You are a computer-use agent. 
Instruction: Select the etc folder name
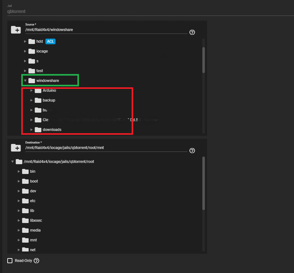pyautogui.click(x=33, y=201)
